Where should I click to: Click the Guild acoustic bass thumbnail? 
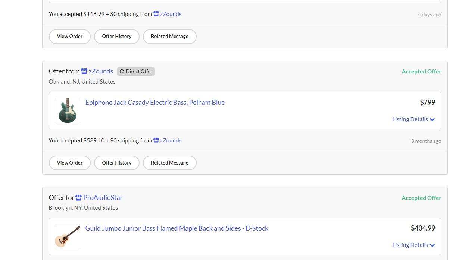[x=68, y=236]
